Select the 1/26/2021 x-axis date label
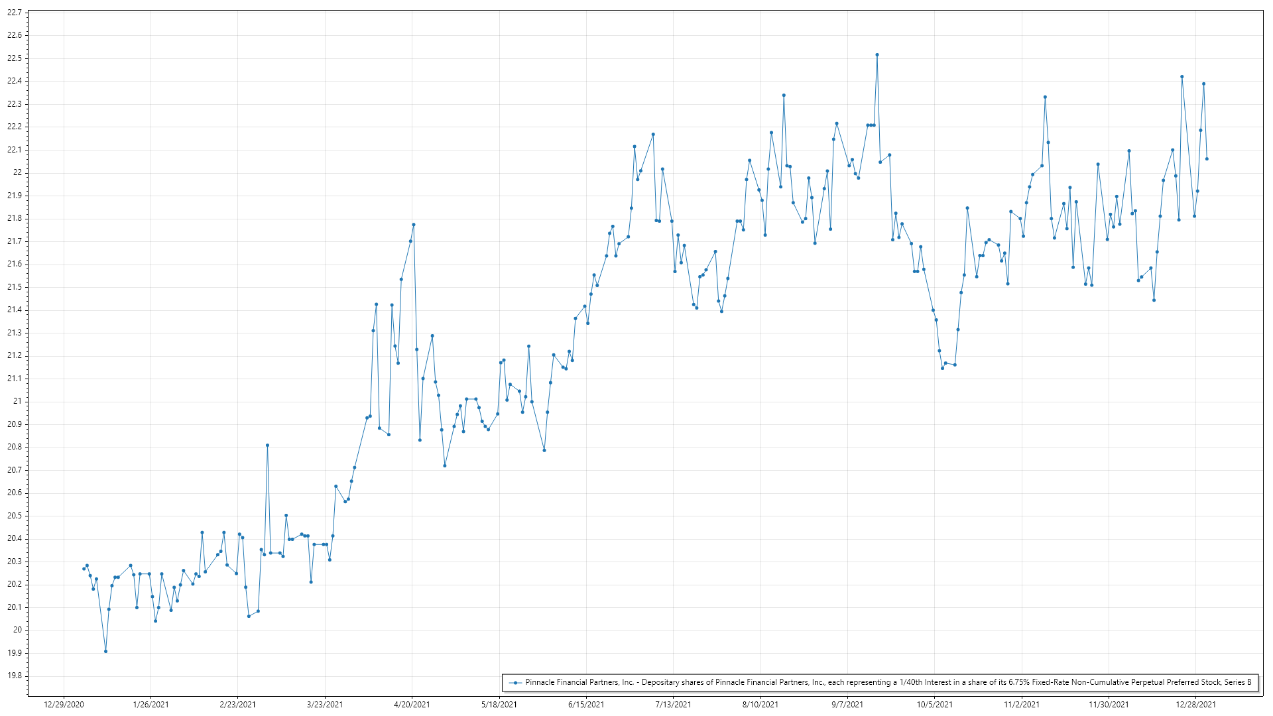This screenshot has height=716, width=1273. [x=151, y=705]
